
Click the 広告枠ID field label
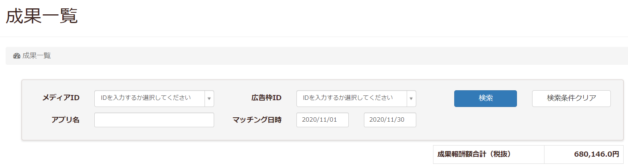point(266,98)
